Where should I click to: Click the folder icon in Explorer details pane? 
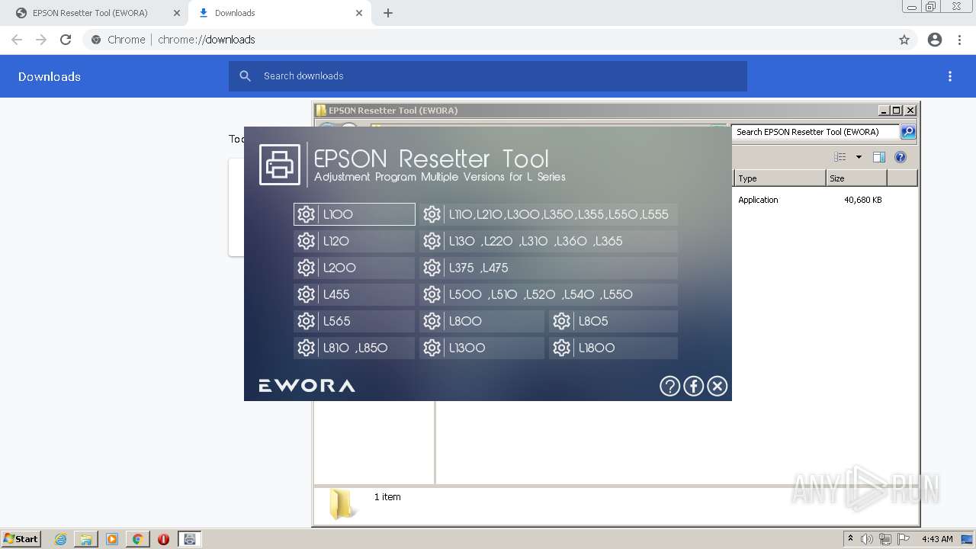pyautogui.click(x=341, y=504)
